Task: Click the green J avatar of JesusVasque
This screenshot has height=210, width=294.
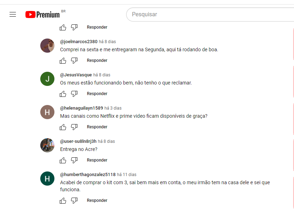Action: coord(47,79)
